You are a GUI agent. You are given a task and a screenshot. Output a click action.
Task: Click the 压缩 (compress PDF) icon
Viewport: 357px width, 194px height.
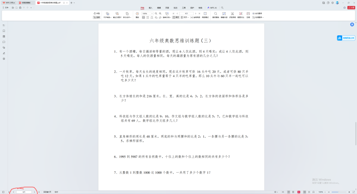tap(248, 14)
